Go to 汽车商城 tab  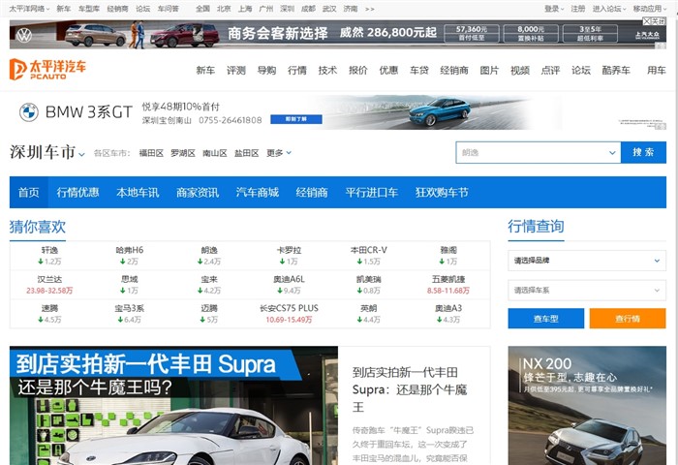(258, 193)
